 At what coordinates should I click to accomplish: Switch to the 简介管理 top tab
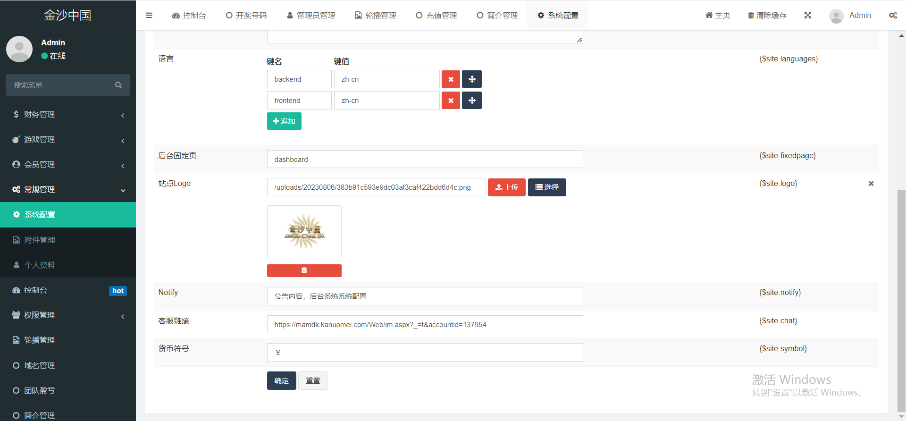pyautogui.click(x=497, y=15)
